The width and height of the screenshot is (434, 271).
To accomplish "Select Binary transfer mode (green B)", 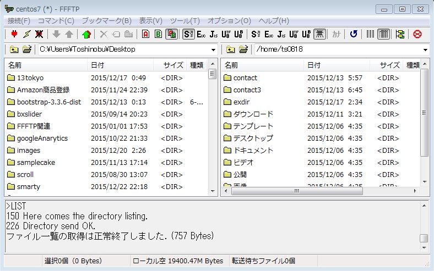I will click(x=158, y=34).
